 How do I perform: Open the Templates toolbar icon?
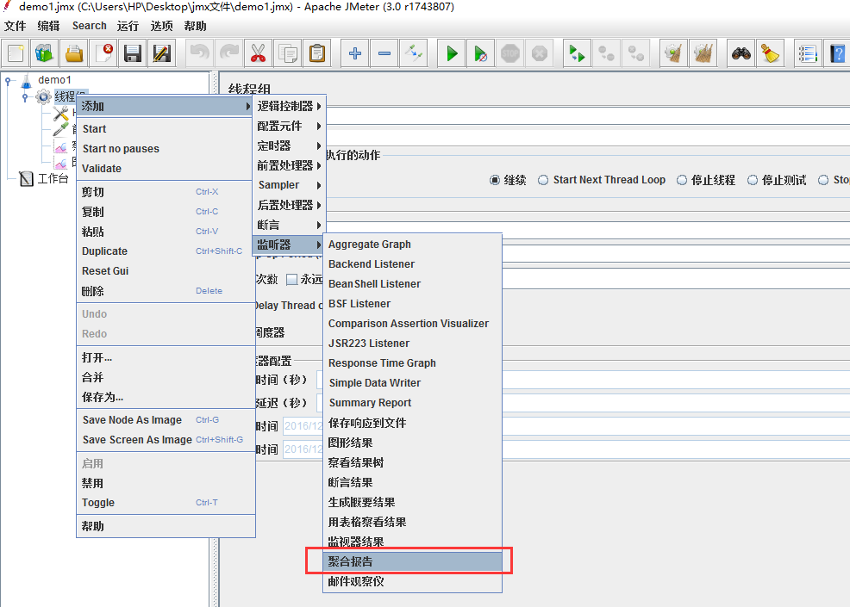pos(45,53)
